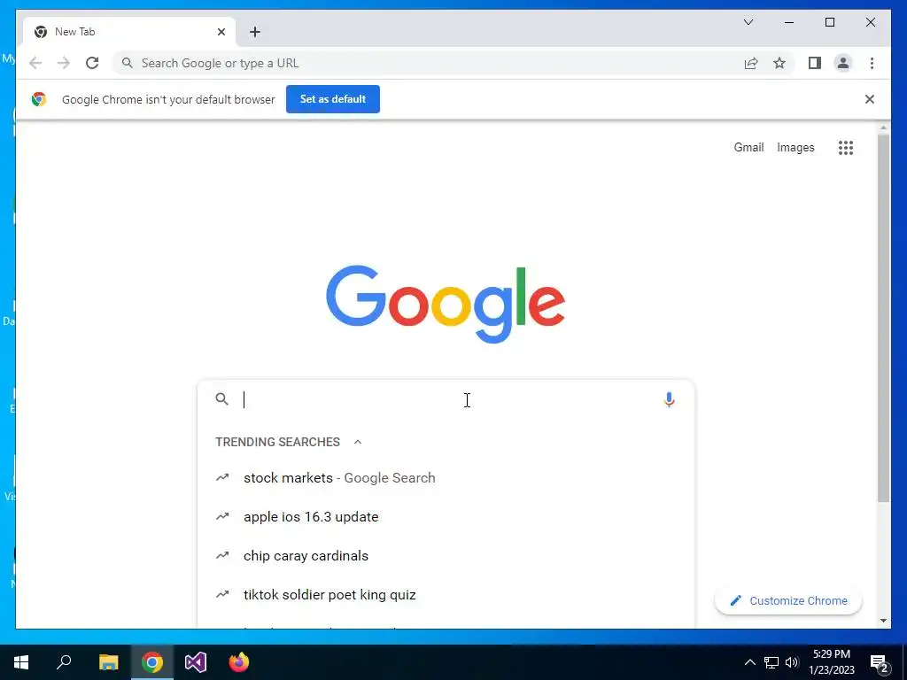Dismiss the default browser notification bar
907x680 pixels.
869,99
